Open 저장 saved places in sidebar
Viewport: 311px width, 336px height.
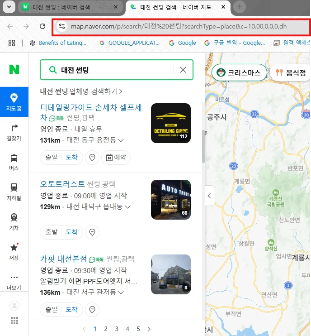[x=14, y=252]
